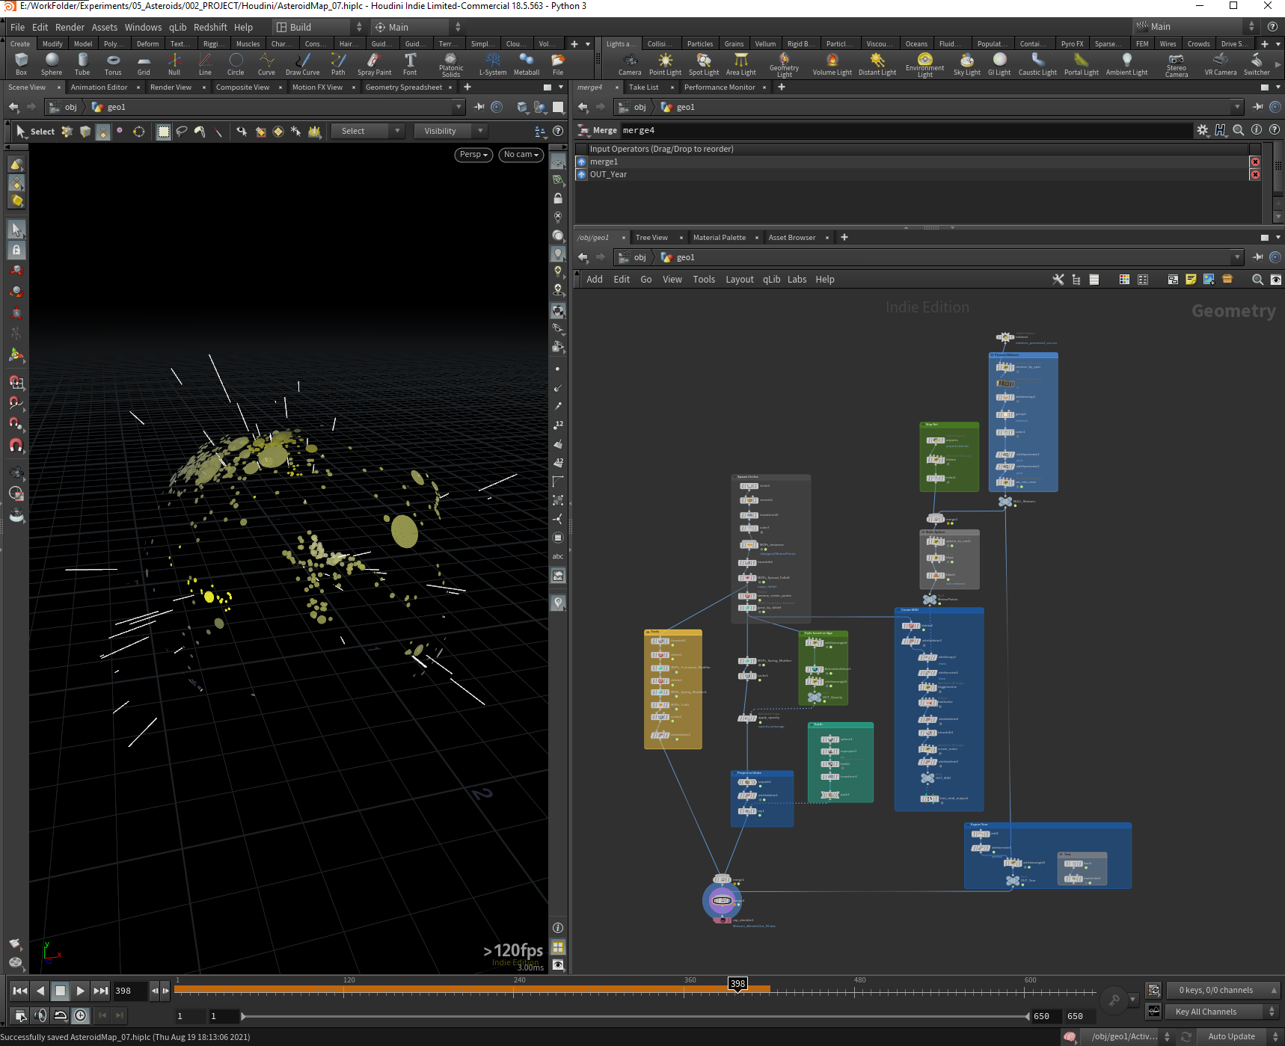Screen dimensions: 1285x1046
Task: Toggle pin on the parameter pane
Action: point(1258,108)
